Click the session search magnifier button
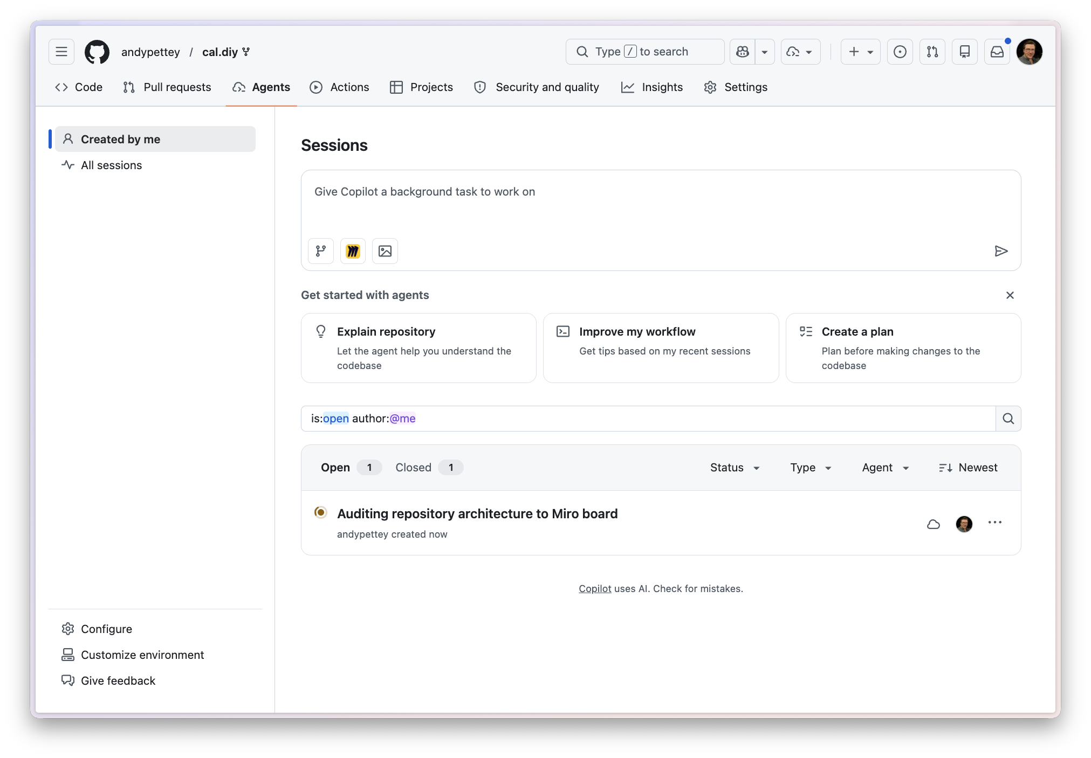Viewport: 1091px width, 758px height. pyautogui.click(x=1008, y=419)
